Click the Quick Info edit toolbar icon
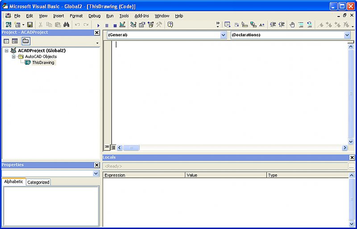 tap(245, 25)
